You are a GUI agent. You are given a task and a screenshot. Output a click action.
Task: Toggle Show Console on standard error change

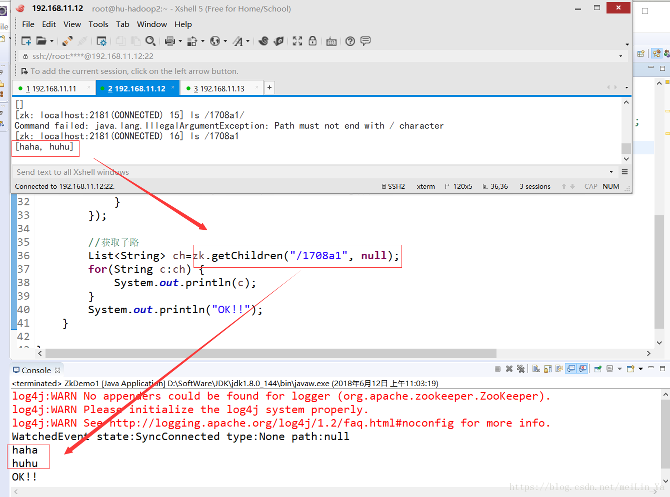(582, 369)
